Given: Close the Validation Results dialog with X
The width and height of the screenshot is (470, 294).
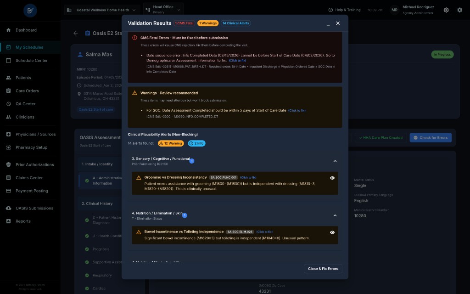Looking at the screenshot, I should 338,23.
